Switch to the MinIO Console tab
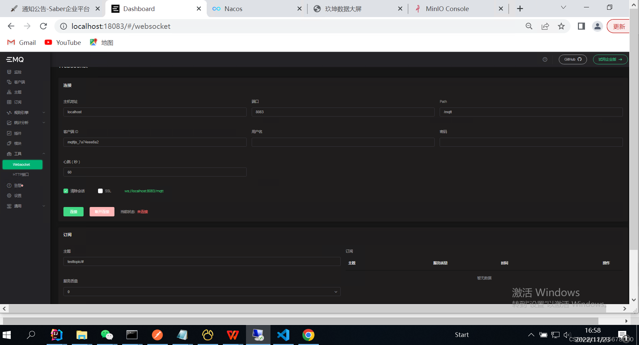639x345 pixels. (x=447, y=9)
